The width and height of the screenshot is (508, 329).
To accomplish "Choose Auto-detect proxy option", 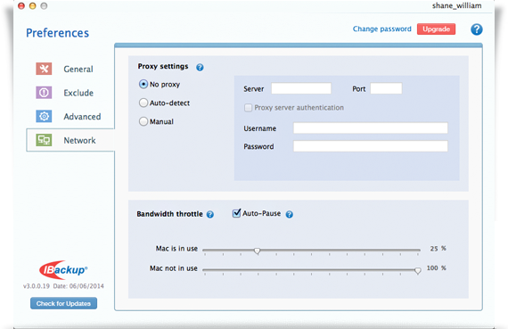I will pyautogui.click(x=143, y=103).
